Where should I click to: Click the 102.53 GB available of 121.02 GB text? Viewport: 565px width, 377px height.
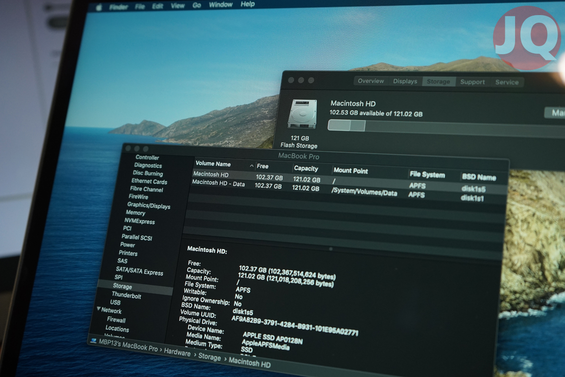376,114
